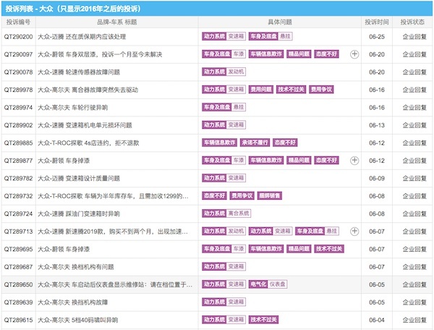This screenshot has width=434, height=330.
Task: Open title 大众-迈腾 变速箱设计质量问题
Action: point(79,178)
